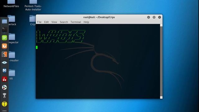Screen dimensions: 199x112
Task: Launch the wireless antenna tool in the dock
Action: pos(4,96)
